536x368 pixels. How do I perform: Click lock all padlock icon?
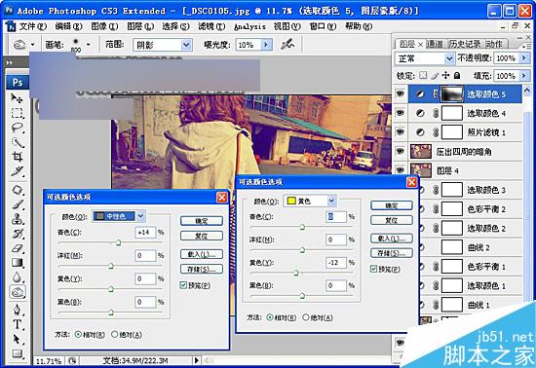tap(457, 75)
